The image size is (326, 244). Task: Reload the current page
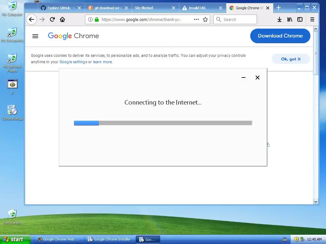coord(53,19)
